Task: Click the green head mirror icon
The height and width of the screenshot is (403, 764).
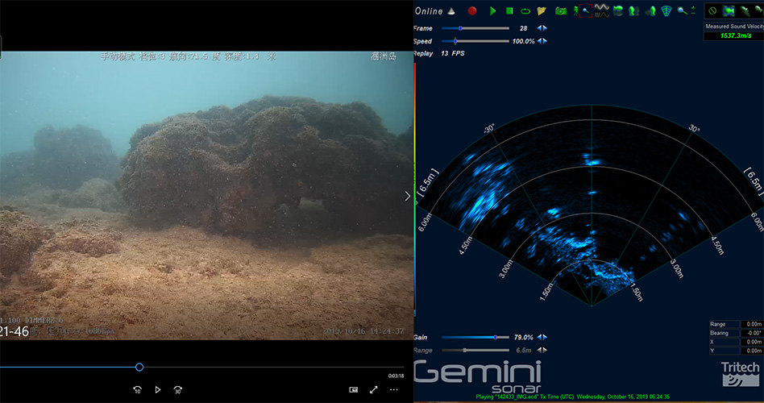Action: [x=634, y=10]
